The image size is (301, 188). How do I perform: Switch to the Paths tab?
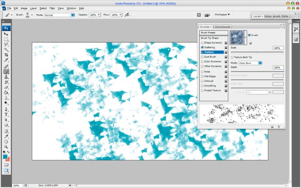[x=285, y=16]
